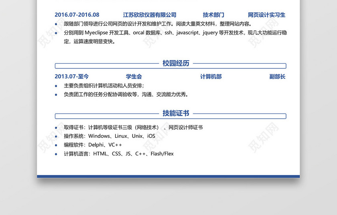
Task: Select the 网页设计实习生 job title
Action: pyautogui.click(x=266, y=15)
